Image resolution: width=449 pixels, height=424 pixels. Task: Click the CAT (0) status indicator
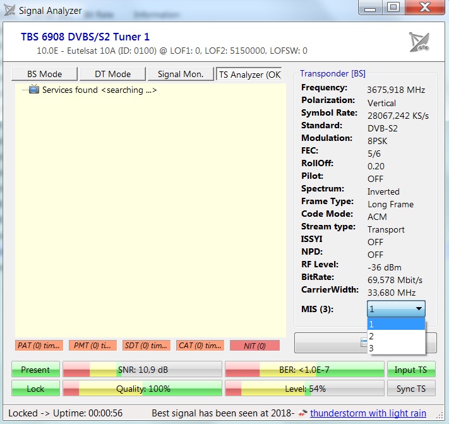pyautogui.click(x=200, y=345)
